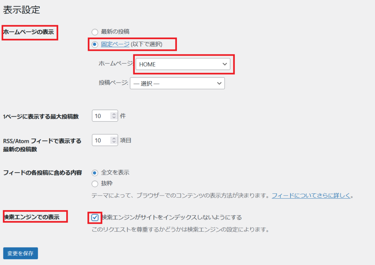This screenshot has width=375, height=265.
Task: Open the 固定ページ hyperlink
Action: tap(115, 44)
